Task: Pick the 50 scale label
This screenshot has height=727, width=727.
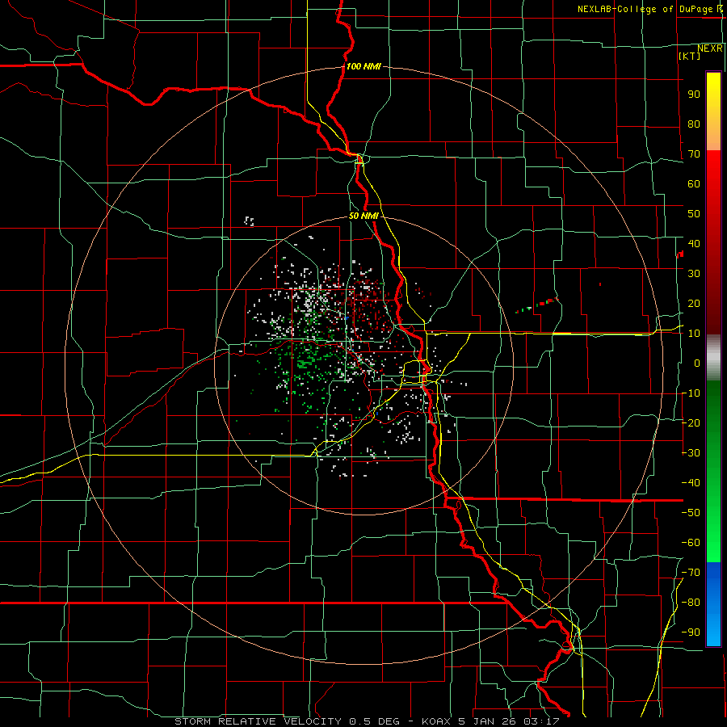Action: tap(694, 214)
